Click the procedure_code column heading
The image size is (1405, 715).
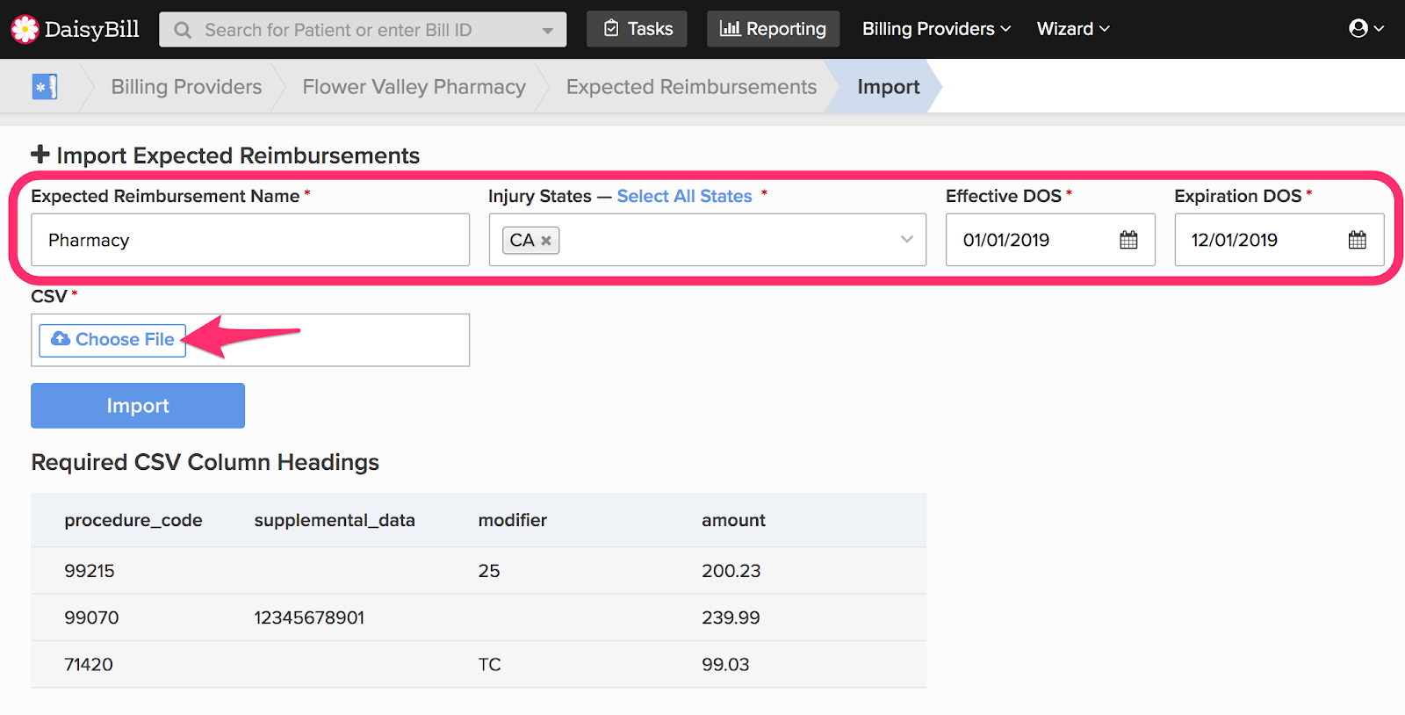pos(133,520)
